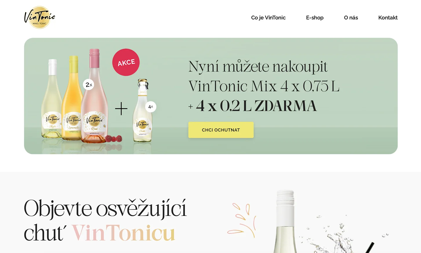This screenshot has width=421, height=253.
Task: Click the 4x quantity badge
Action: pyautogui.click(x=150, y=107)
